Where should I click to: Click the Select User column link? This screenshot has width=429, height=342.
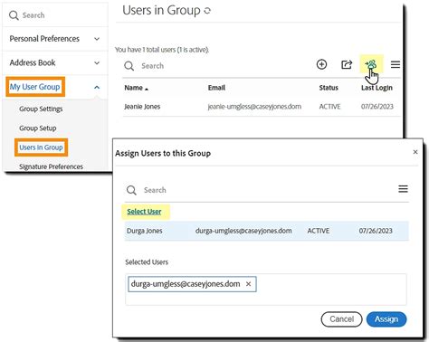click(x=144, y=212)
